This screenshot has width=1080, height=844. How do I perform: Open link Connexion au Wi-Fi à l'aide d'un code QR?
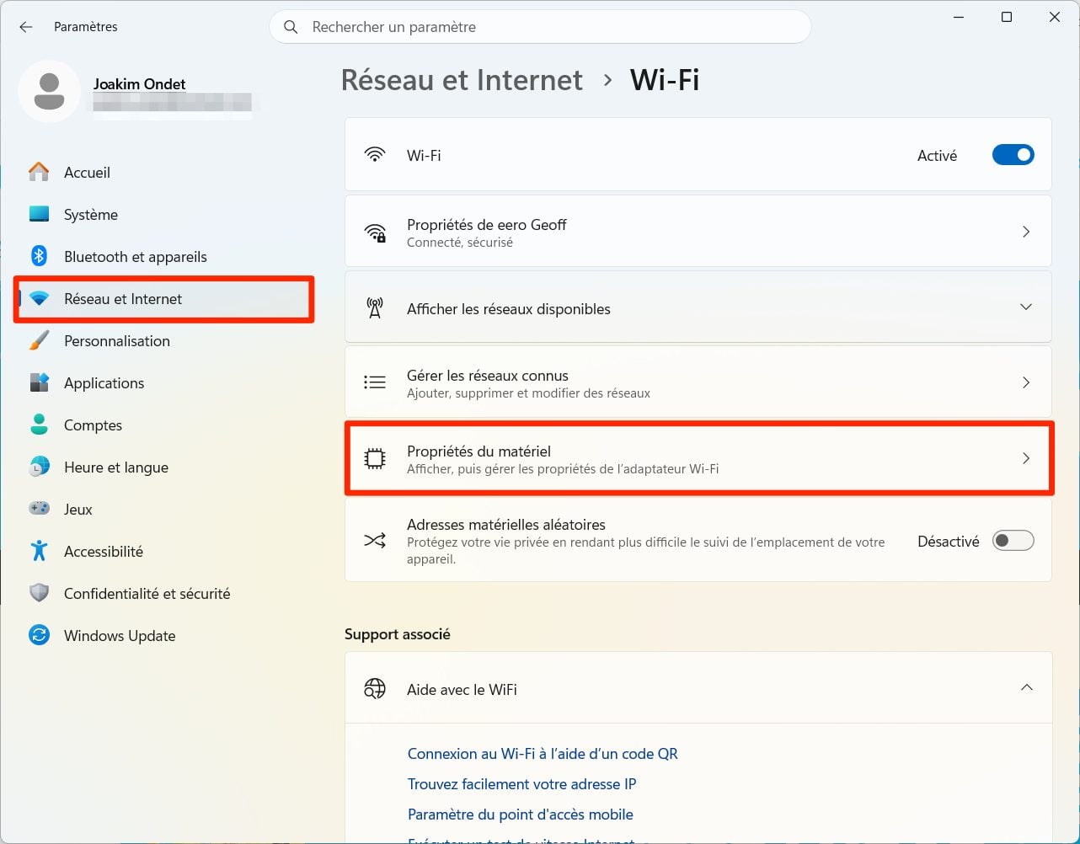(x=543, y=754)
